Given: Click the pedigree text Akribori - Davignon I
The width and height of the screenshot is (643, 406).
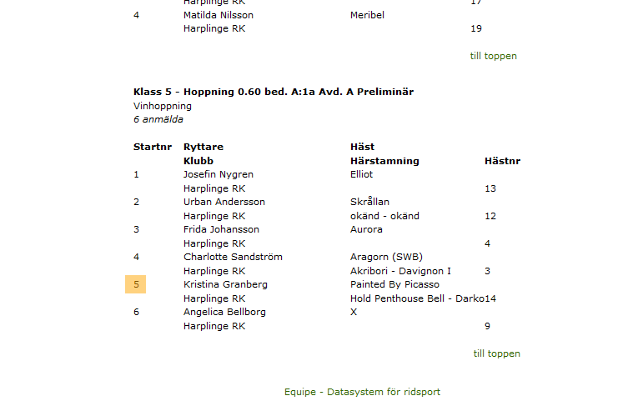Looking at the screenshot, I should pos(400,271).
